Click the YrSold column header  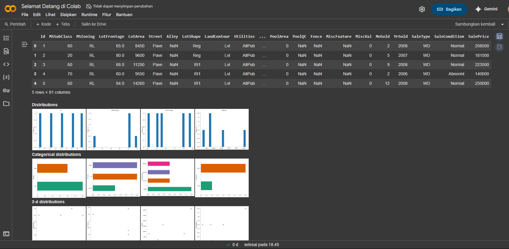click(400, 36)
